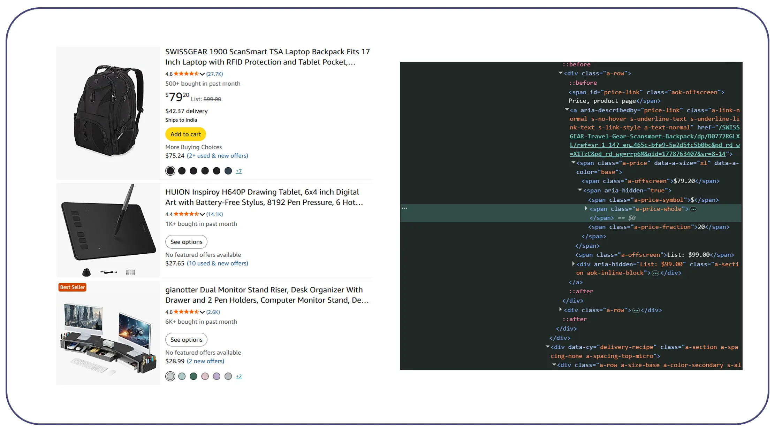Expand the div aria-hidden="List: $99.00" node
Image resolution: width=775 pixels, height=432 pixels.
click(573, 264)
